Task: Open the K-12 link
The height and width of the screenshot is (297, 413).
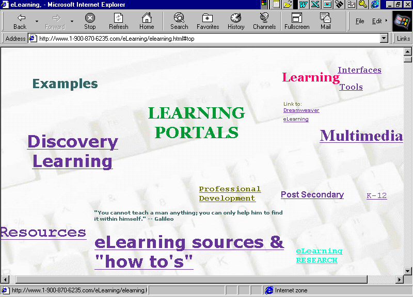Action: click(x=377, y=196)
